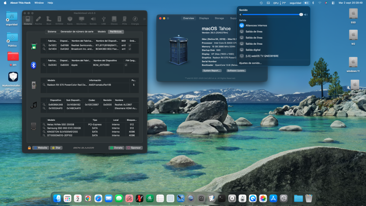
Task: Open the Parche tool in Hackintool toolbar
Action: tap(38, 20)
